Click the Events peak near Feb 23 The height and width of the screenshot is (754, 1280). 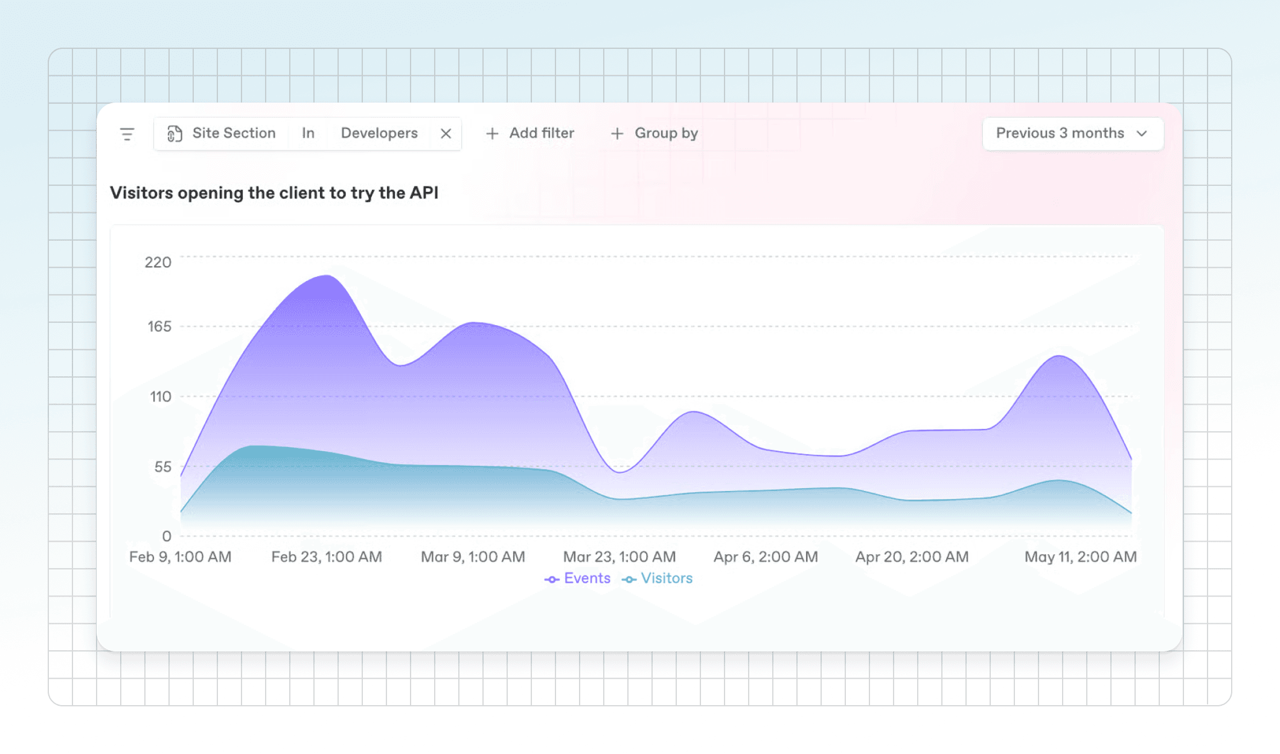coord(327,276)
